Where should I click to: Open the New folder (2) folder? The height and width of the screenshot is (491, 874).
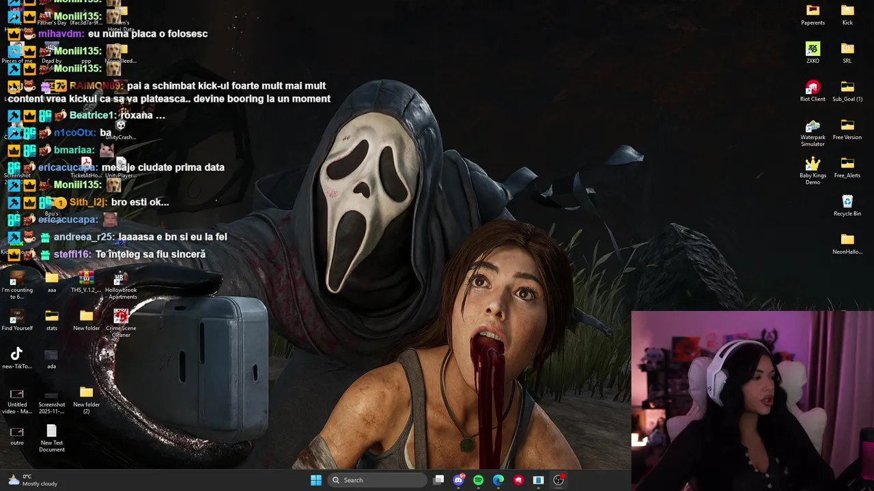pos(86,401)
